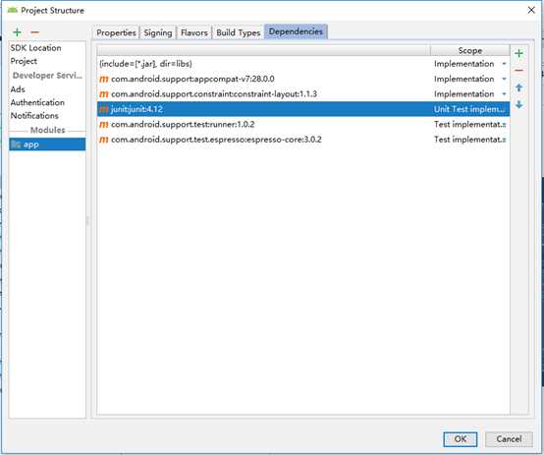The height and width of the screenshot is (455, 544).
Task: Add a dependency with the green plus
Action: click(x=519, y=53)
